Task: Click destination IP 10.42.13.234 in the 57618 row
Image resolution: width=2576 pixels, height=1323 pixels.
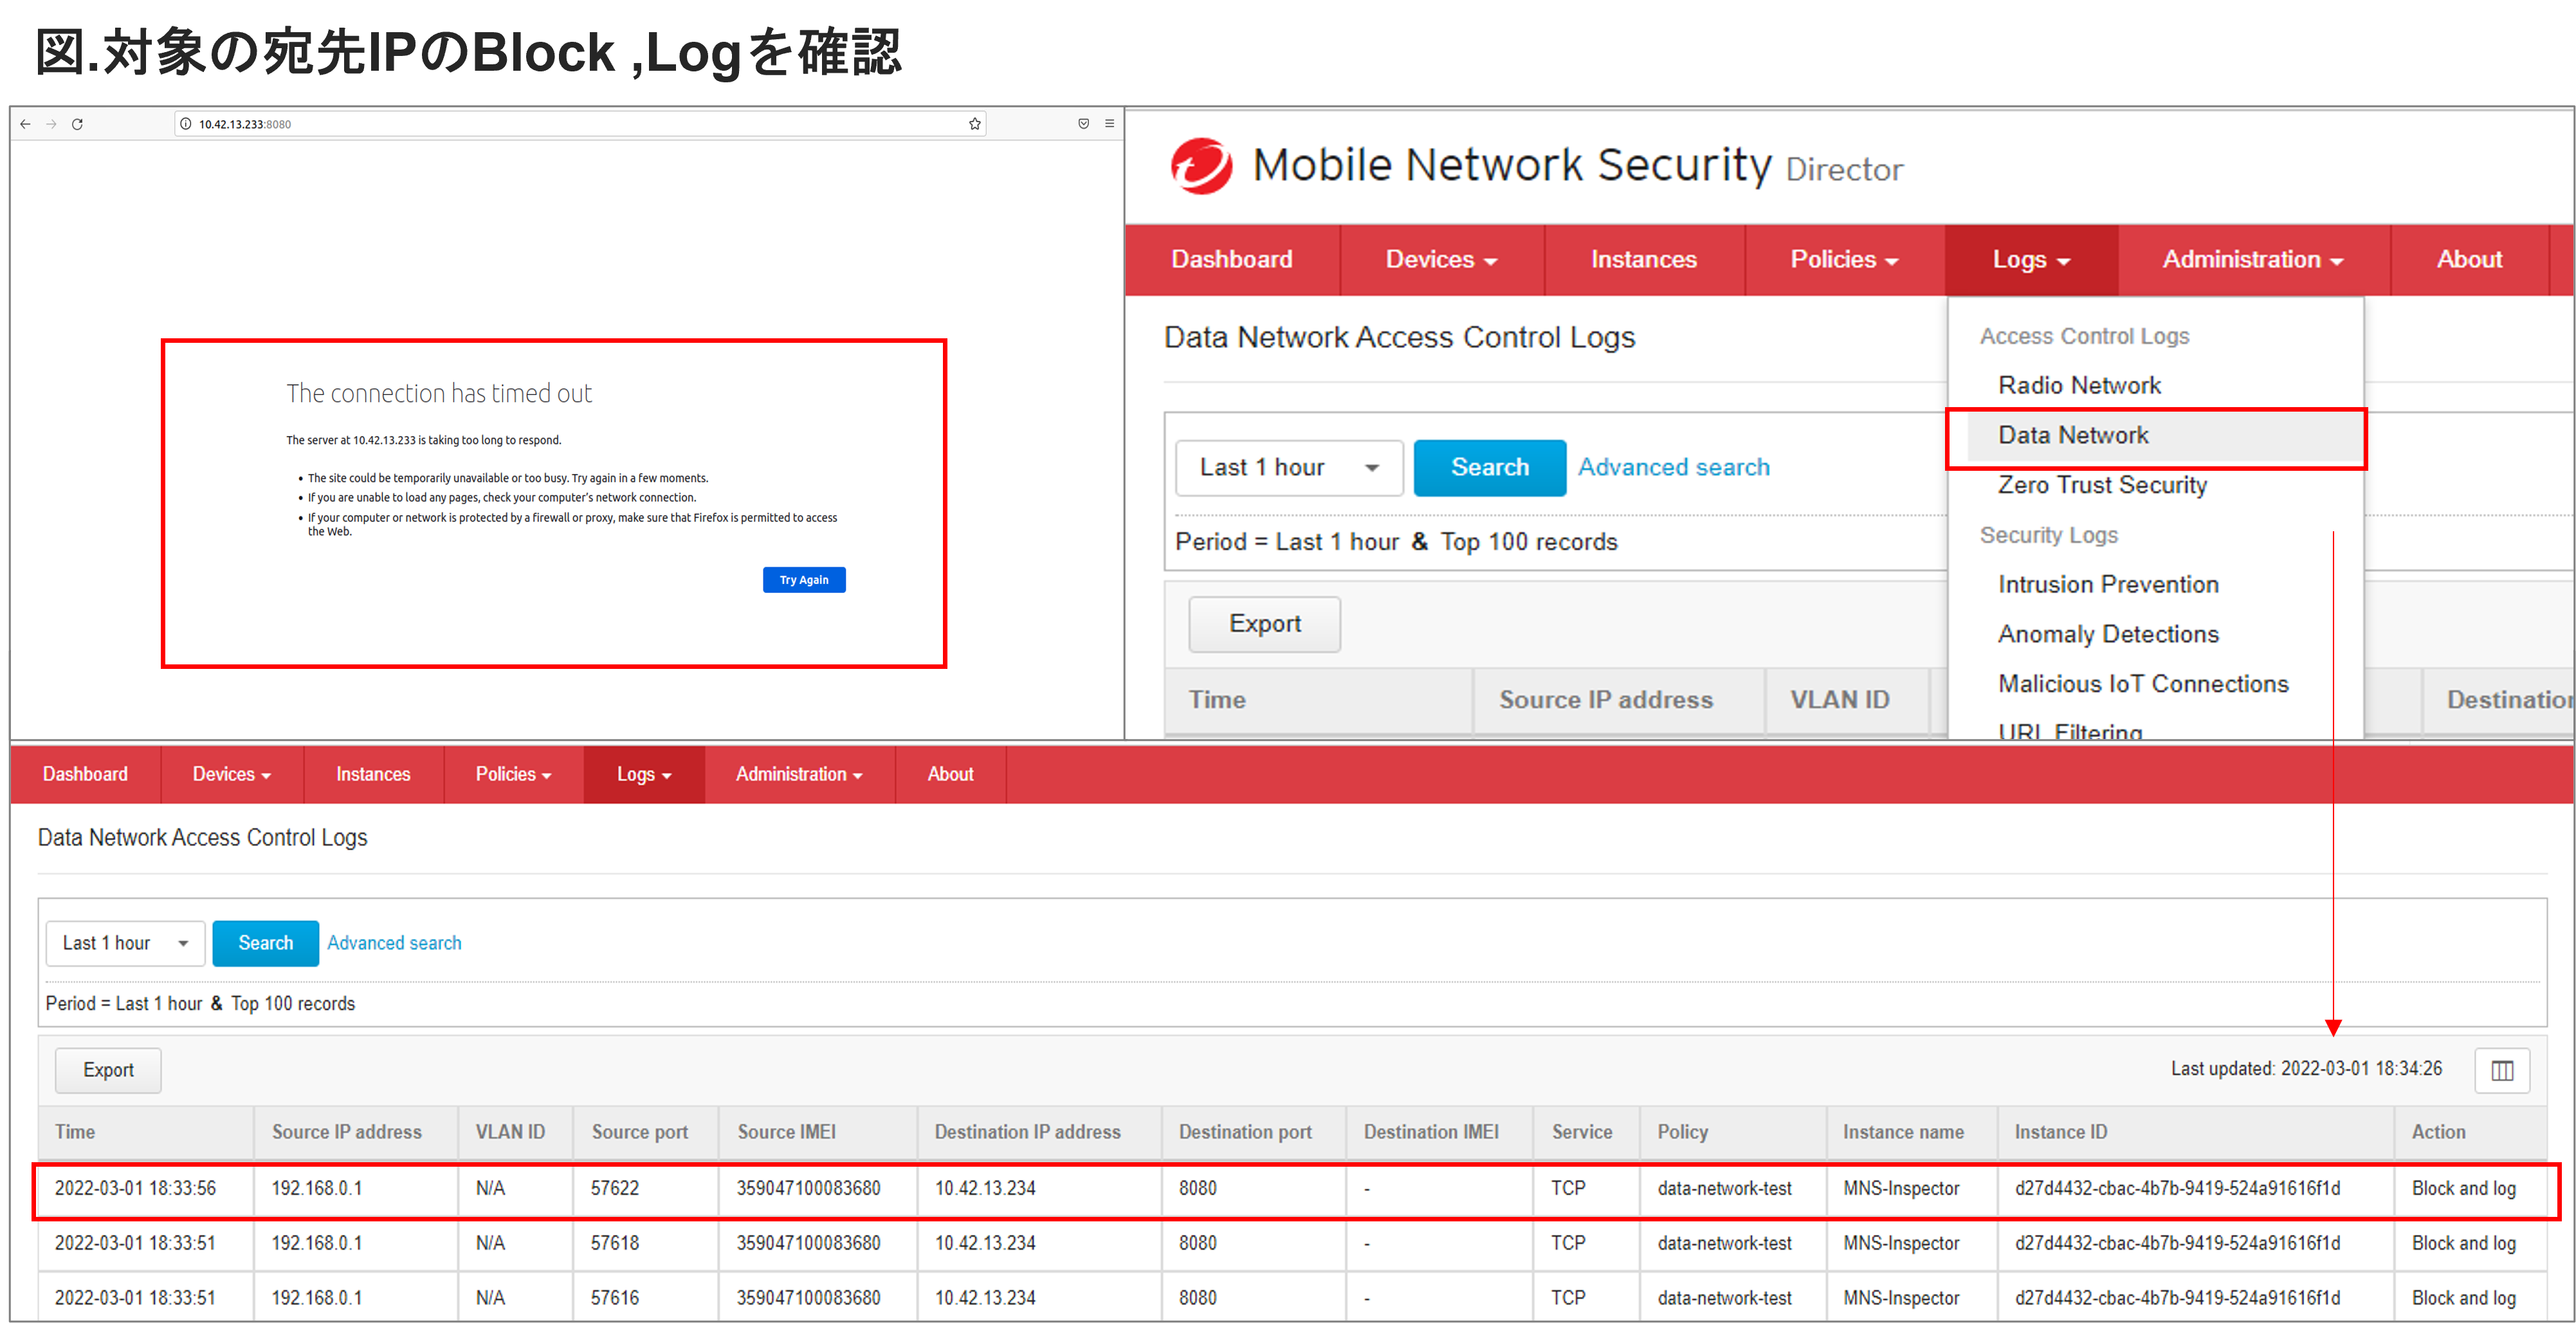Action: click(985, 1243)
